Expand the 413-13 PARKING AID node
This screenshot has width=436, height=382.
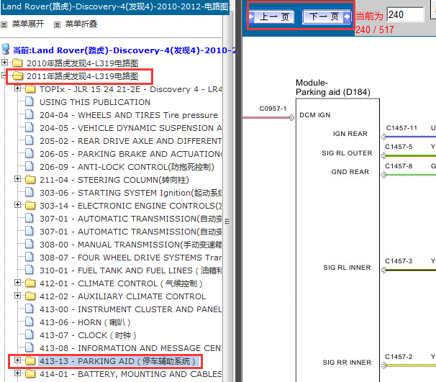17,360
